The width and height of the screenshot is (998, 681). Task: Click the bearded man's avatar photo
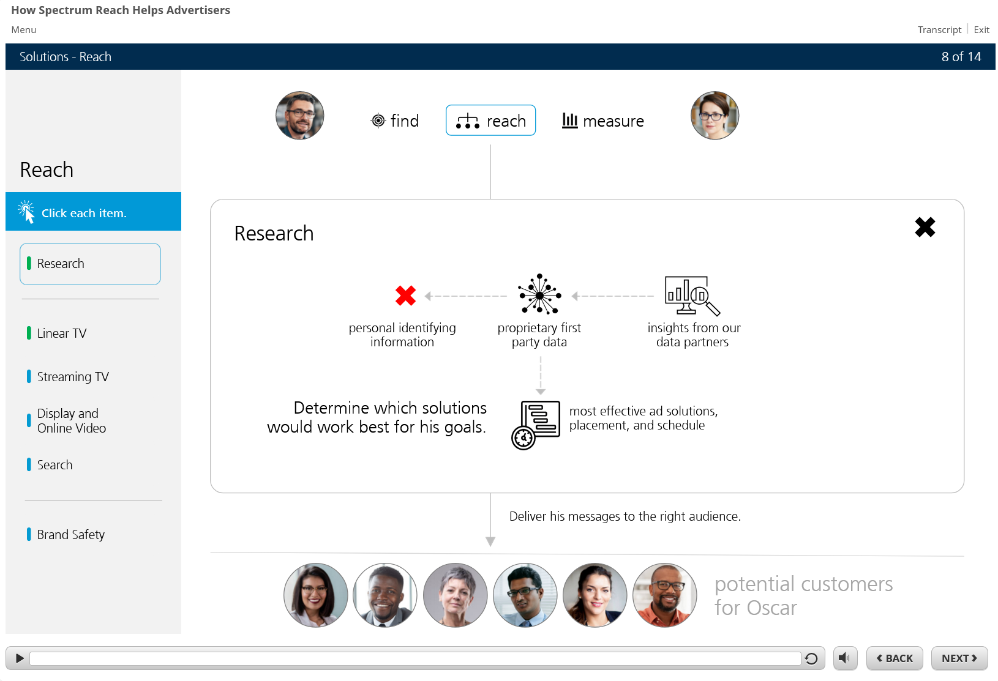(300, 116)
